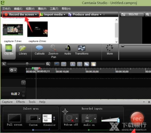The width and height of the screenshot is (151, 133).
Task: Open the 视图(V) menu
Action: 30,9
